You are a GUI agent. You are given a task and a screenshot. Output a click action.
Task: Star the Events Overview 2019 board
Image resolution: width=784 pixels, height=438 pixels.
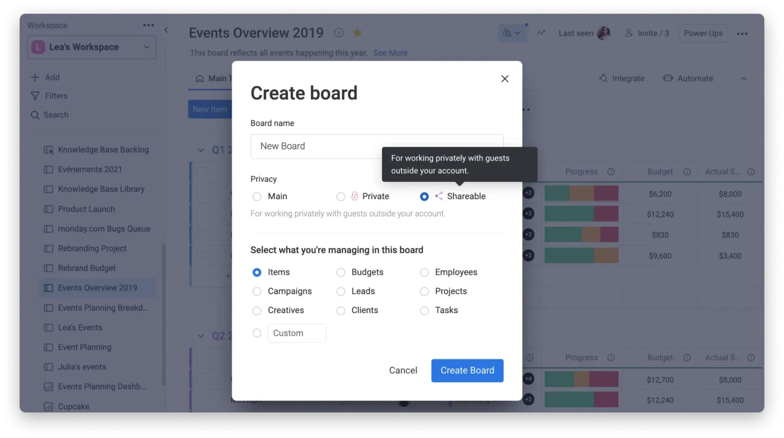[x=358, y=33]
